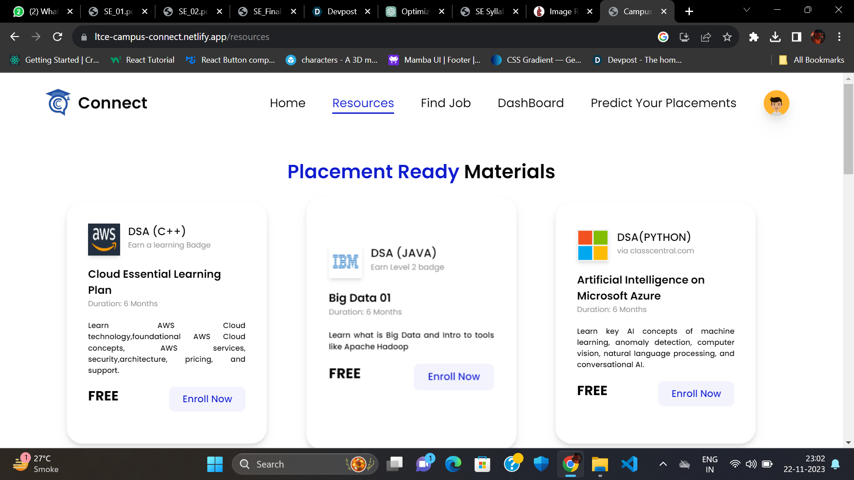Click the AWS logo on first card
Screen dimensions: 854x480
click(x=104, y=240)
